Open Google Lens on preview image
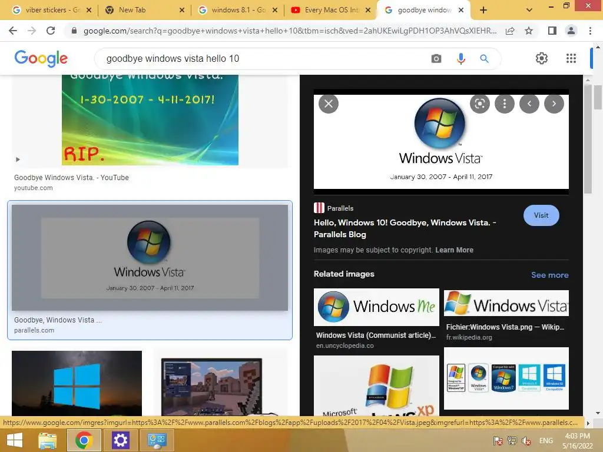603x452 pixels. coord(479,104)
